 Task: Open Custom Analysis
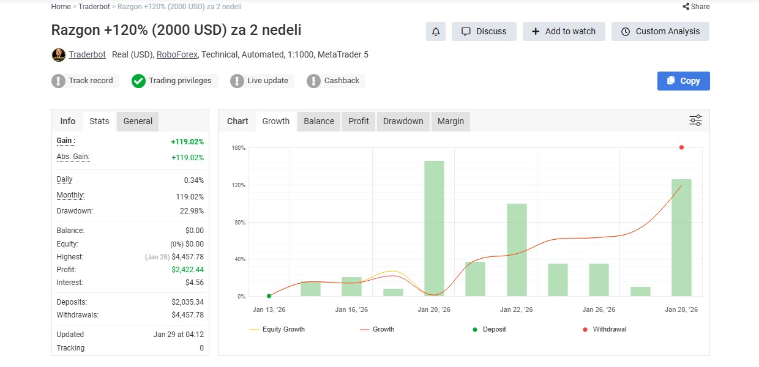(660, 31)
